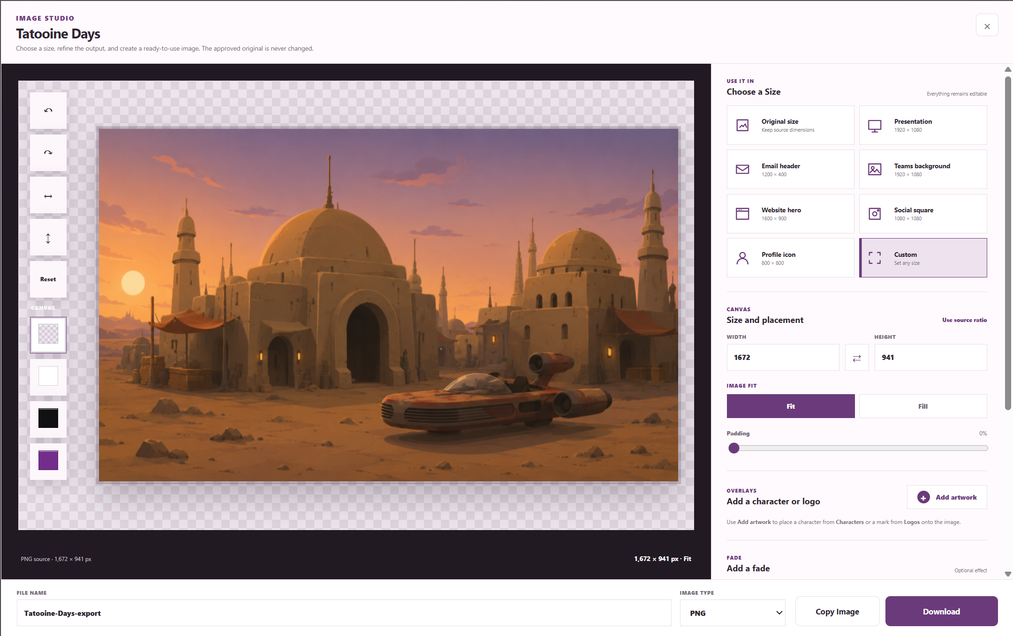Choose the Presentation 1920 × 1080 preset
The width and height of the screenshot is (1013, 636).
point(923,125)
